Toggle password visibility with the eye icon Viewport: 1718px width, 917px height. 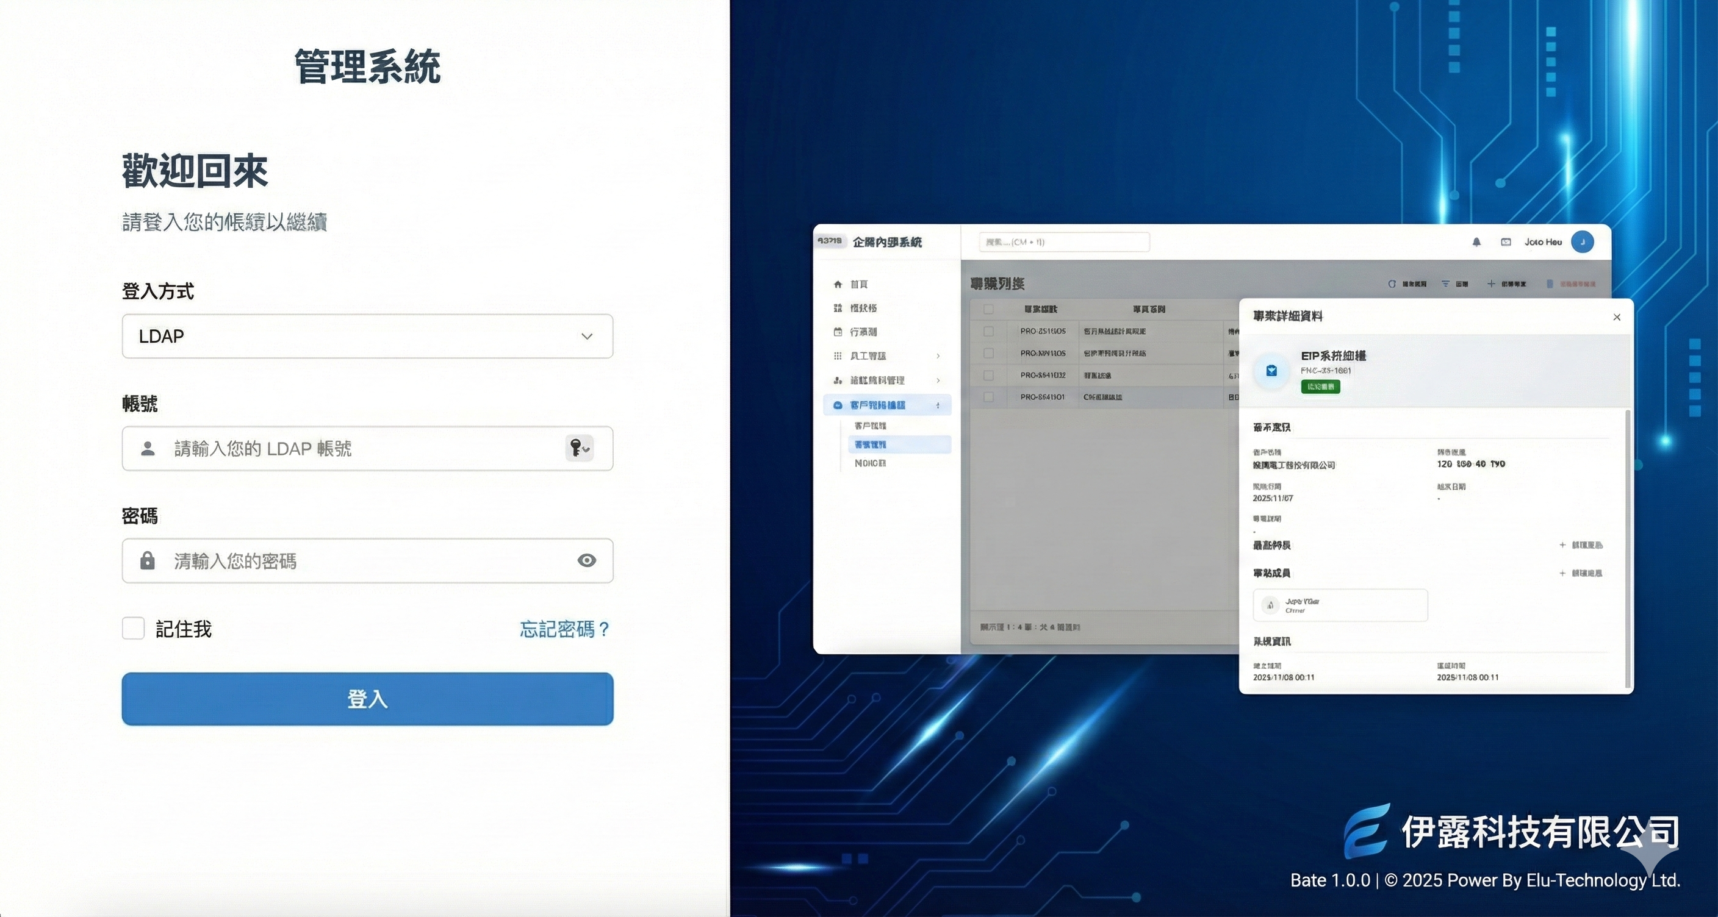pyautogui.click(x=587, y=560)
